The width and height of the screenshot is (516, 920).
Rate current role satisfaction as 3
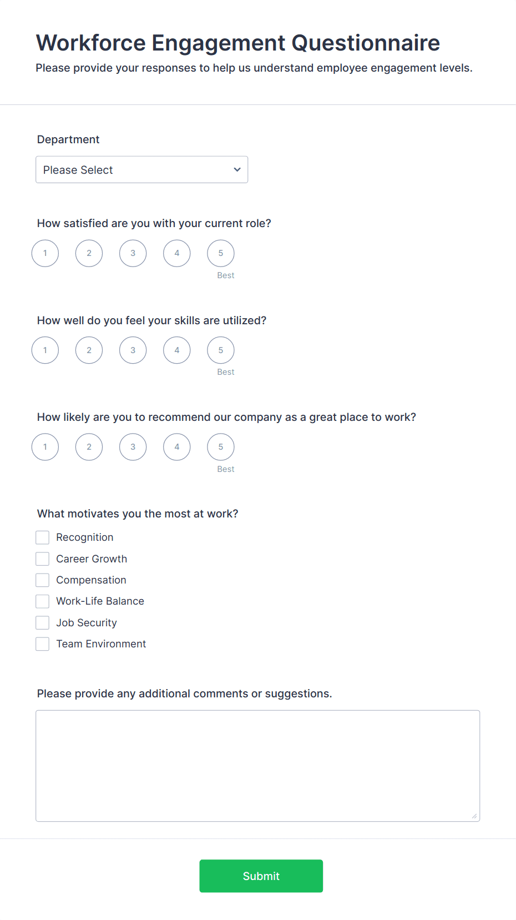tap(133, 253)
